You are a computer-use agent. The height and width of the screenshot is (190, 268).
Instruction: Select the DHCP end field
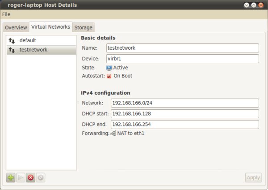click(184, 124)
